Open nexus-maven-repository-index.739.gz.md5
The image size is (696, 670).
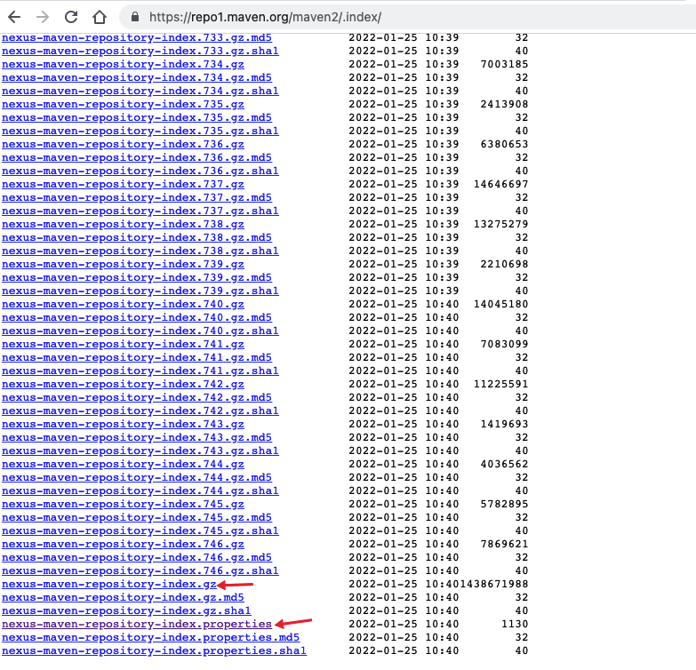pos(137,277)
